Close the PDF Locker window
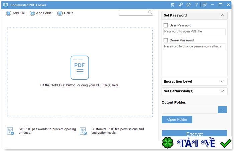Screen dimensions: 234x151 pyautogui.click(x=228, y=5)
